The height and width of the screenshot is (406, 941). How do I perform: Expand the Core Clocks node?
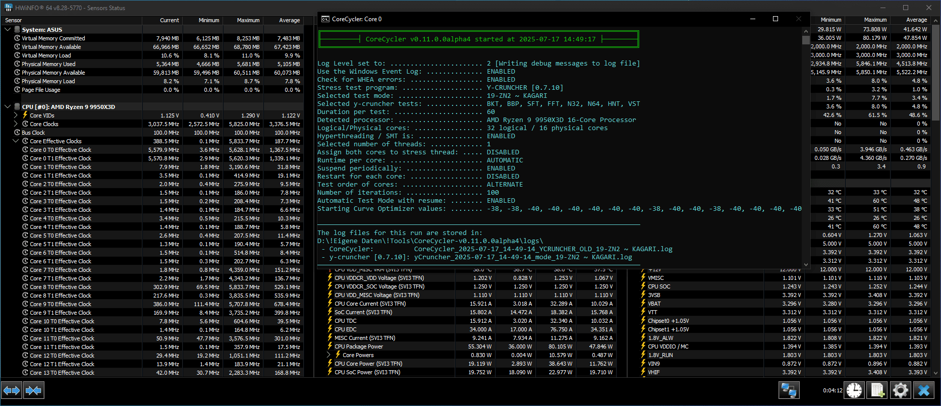pyautogui.click(x=16, y=124)
